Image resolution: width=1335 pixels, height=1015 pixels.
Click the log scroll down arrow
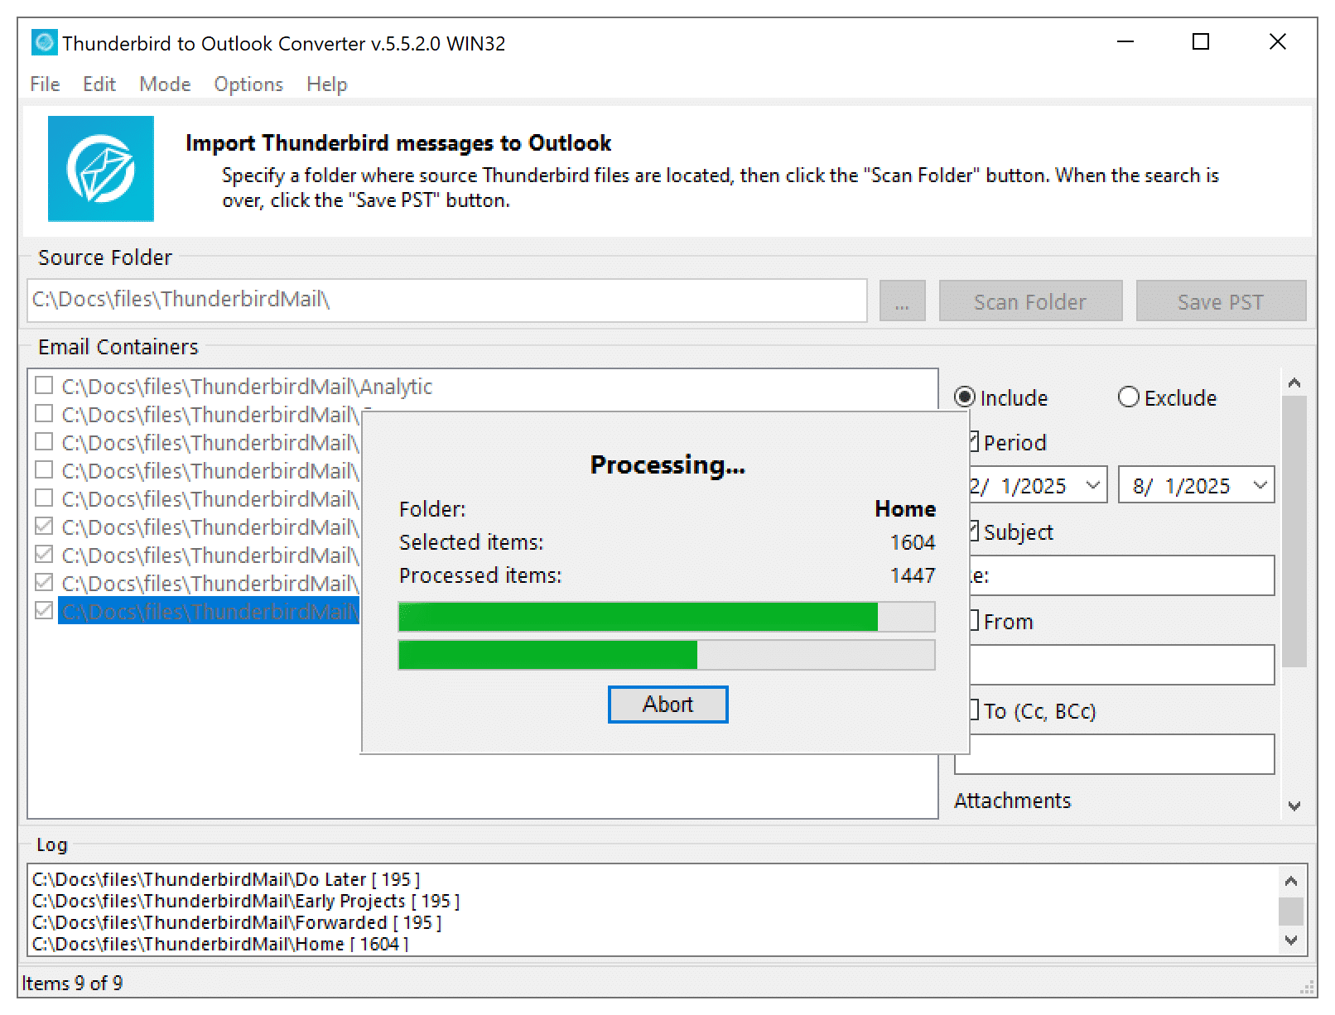pyautogui.click(x=1290, y=940)
